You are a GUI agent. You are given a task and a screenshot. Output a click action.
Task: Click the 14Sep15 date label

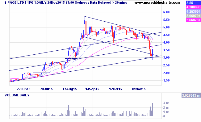tap(92, 89)
